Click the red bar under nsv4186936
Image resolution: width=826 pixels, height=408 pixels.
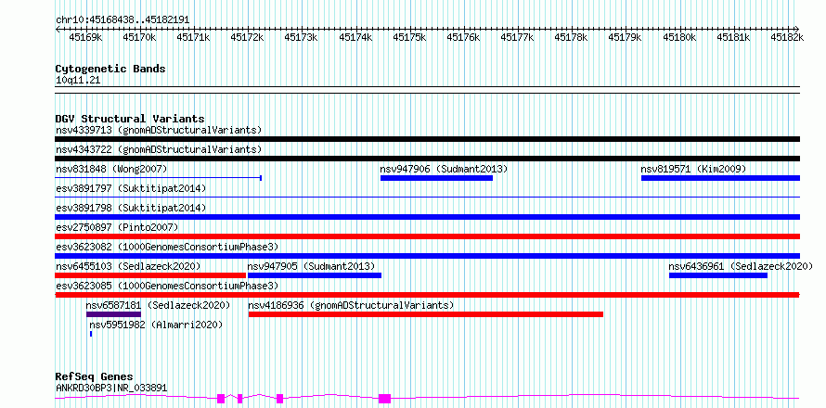pyautogui.click(x=426, y=314)
